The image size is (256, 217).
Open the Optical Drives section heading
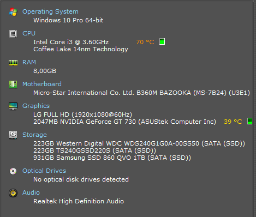(44, 171)
